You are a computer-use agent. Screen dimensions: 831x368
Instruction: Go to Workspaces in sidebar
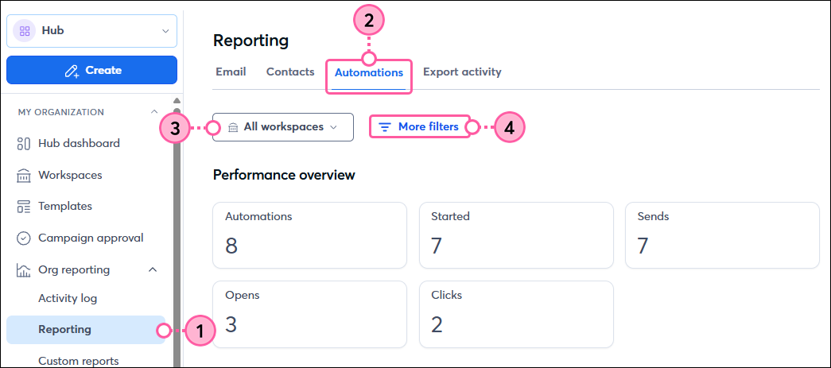pyautogui.click(x=70, y=176)
